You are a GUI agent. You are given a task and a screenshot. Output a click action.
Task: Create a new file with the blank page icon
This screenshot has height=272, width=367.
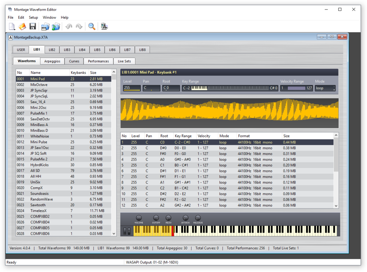click(x=12, y=26)
